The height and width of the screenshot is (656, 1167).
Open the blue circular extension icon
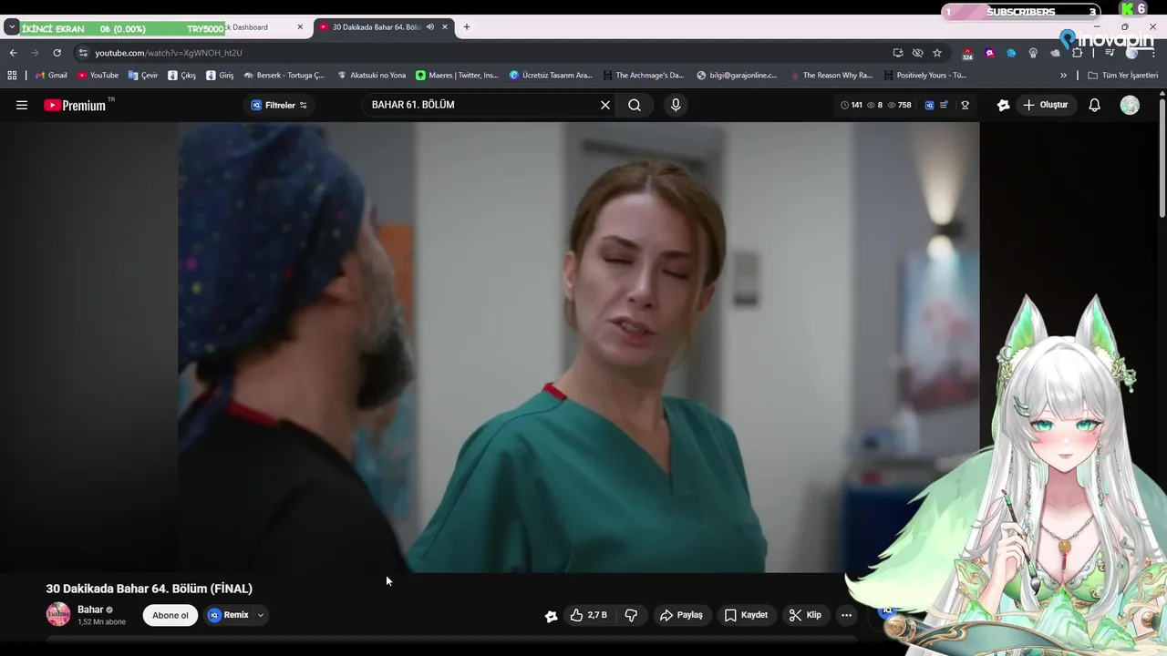pyautogui.click(x=1011, y=53)
